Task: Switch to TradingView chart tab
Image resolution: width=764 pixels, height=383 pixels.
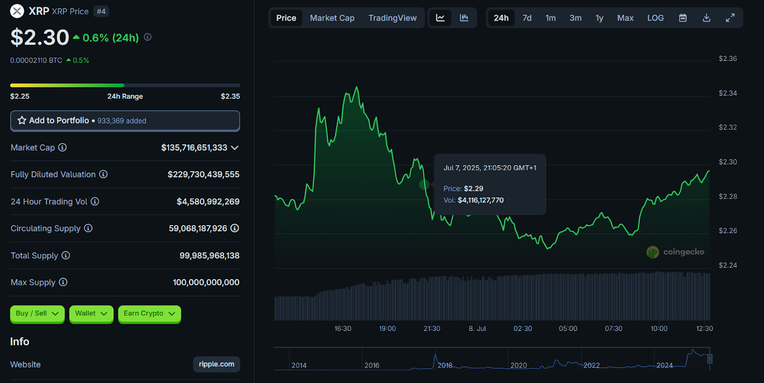Action: point(393,18)
